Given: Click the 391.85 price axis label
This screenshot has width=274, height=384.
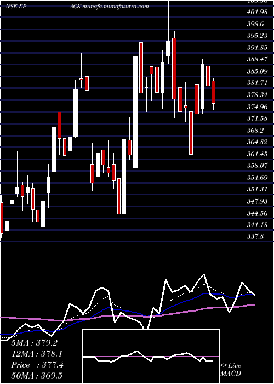Looking at the screenshot, I should (257, 48).
